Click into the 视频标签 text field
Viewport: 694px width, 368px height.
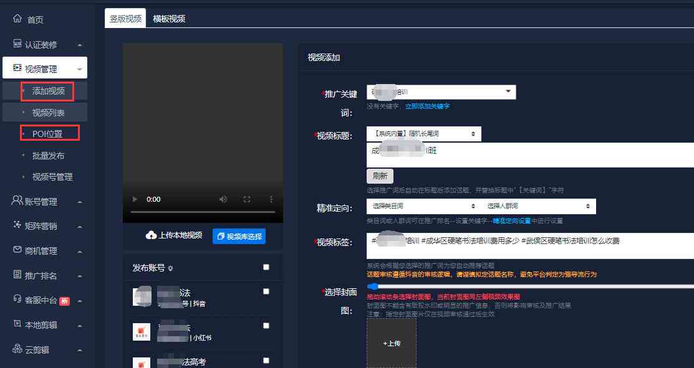pyautogui.click(x=530, y=245)
